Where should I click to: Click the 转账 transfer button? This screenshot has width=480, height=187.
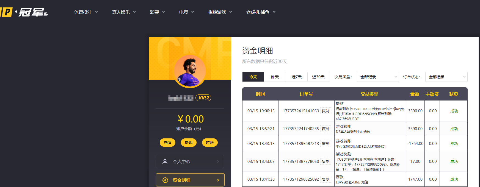(x=210, y=143)
